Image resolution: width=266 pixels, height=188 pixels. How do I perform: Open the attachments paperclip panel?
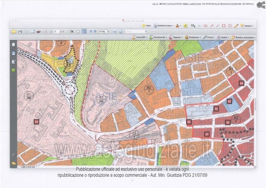coord(13,155)
